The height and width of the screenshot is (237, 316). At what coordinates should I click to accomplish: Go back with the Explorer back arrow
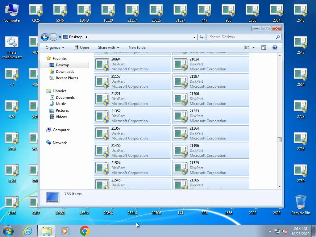(x=45, y=37)
